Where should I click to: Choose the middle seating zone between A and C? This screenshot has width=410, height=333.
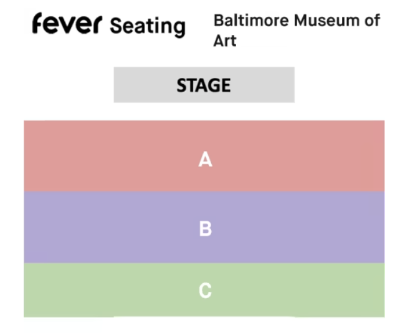pos(299,228)
